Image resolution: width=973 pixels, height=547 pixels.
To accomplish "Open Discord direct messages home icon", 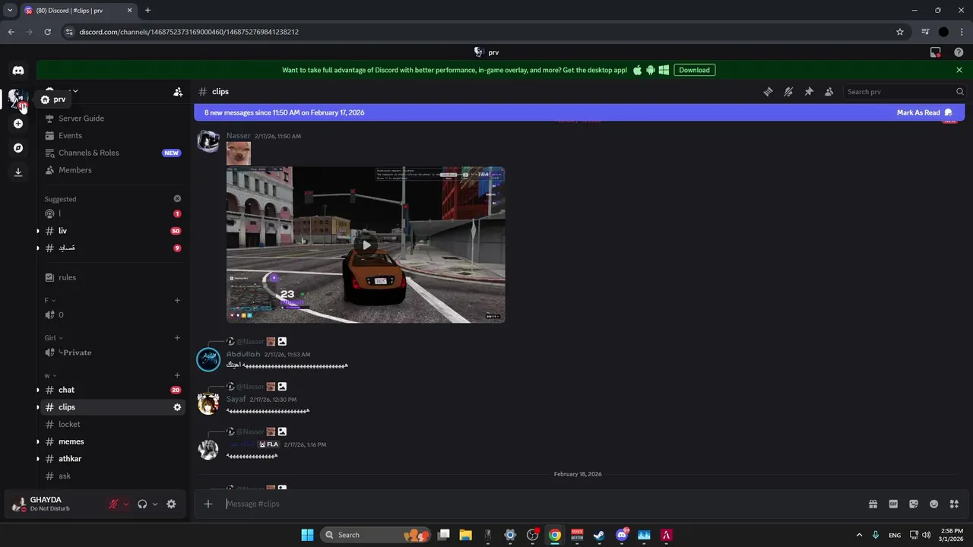I will click(x=18, y=70).
